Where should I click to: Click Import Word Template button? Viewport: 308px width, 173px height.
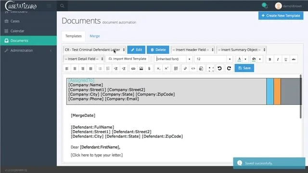tap(127, 59)
